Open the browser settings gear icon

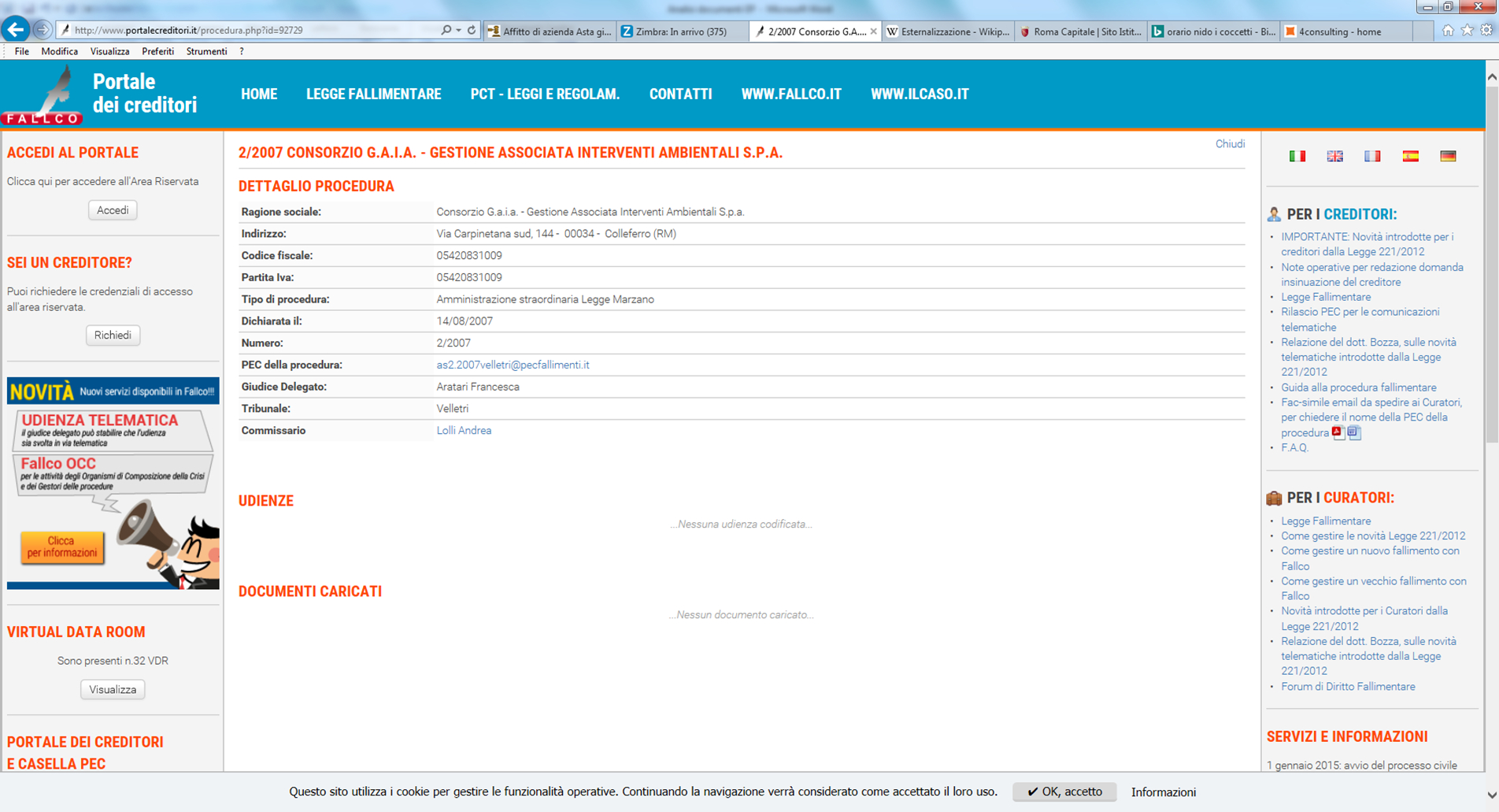(x=1486, y=30)
